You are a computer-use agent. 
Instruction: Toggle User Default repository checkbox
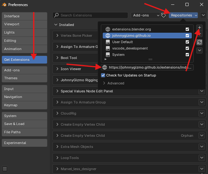(187, 42)
